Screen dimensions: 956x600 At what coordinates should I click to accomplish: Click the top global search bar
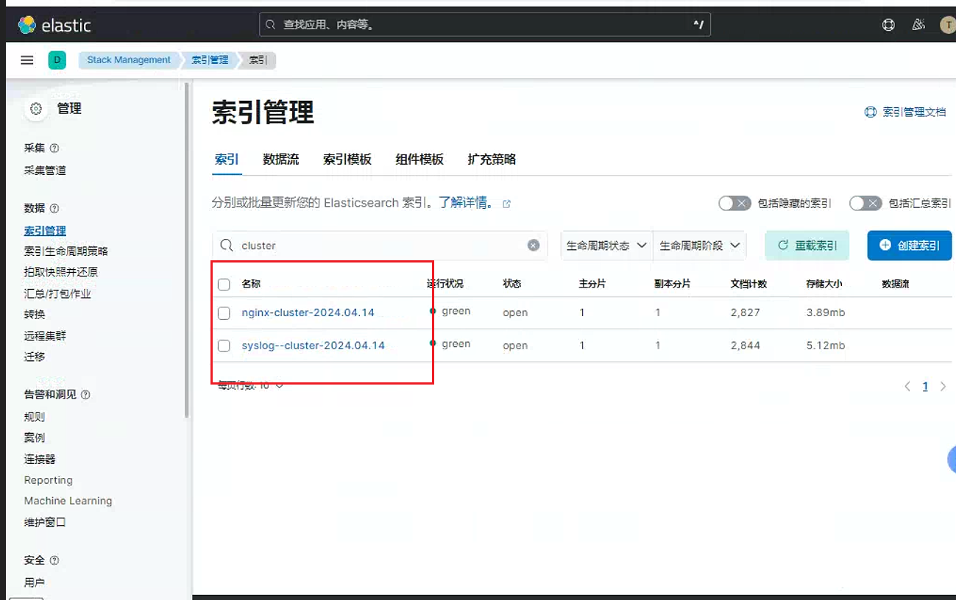pyautogui.click(x=484, y=25)
